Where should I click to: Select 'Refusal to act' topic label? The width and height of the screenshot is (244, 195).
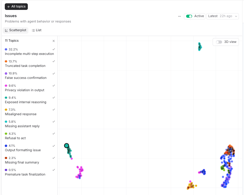point(15,138)
